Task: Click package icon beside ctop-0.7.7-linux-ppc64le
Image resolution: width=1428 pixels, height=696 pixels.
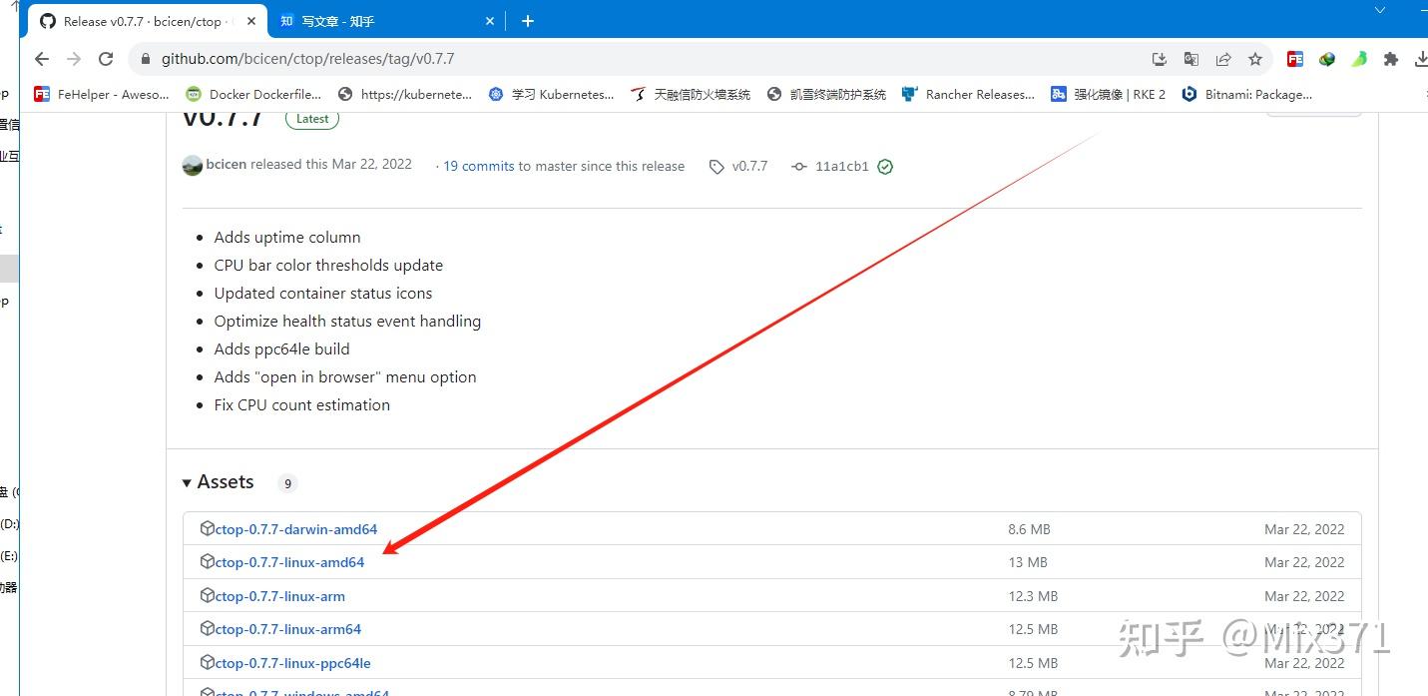Action: click(208, 662)
